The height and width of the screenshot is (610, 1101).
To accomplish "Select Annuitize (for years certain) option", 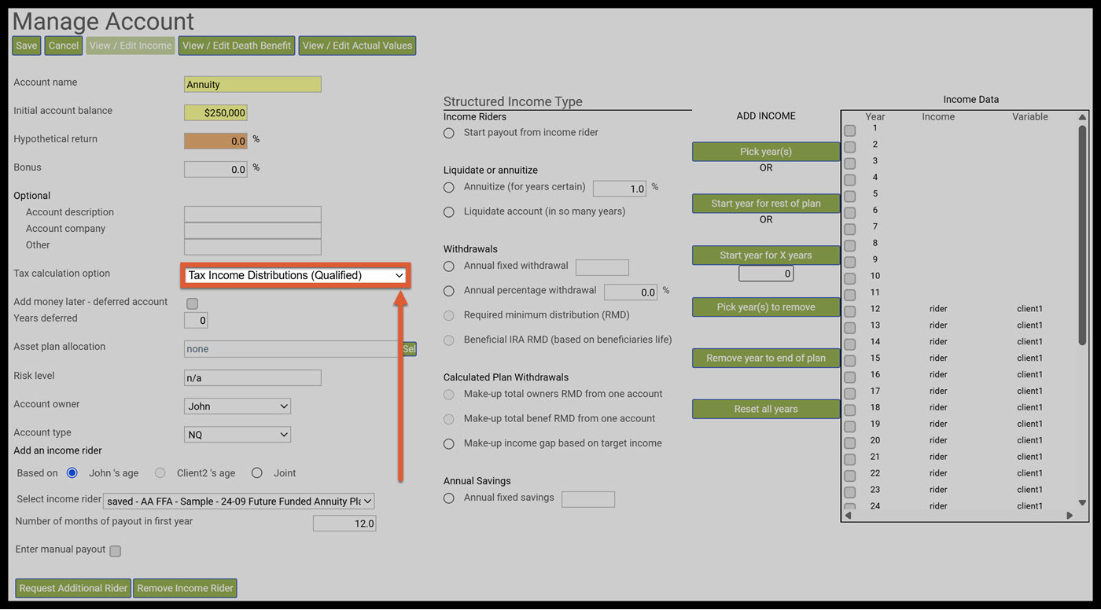I will [449, 188].
